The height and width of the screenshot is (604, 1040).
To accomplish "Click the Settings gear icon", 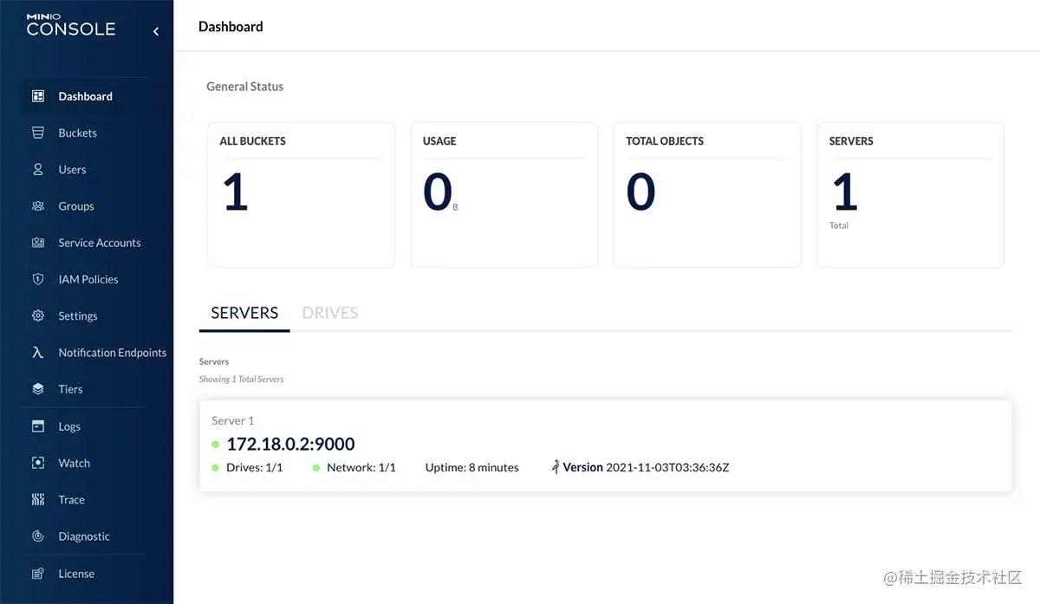I will click(37, 315).
